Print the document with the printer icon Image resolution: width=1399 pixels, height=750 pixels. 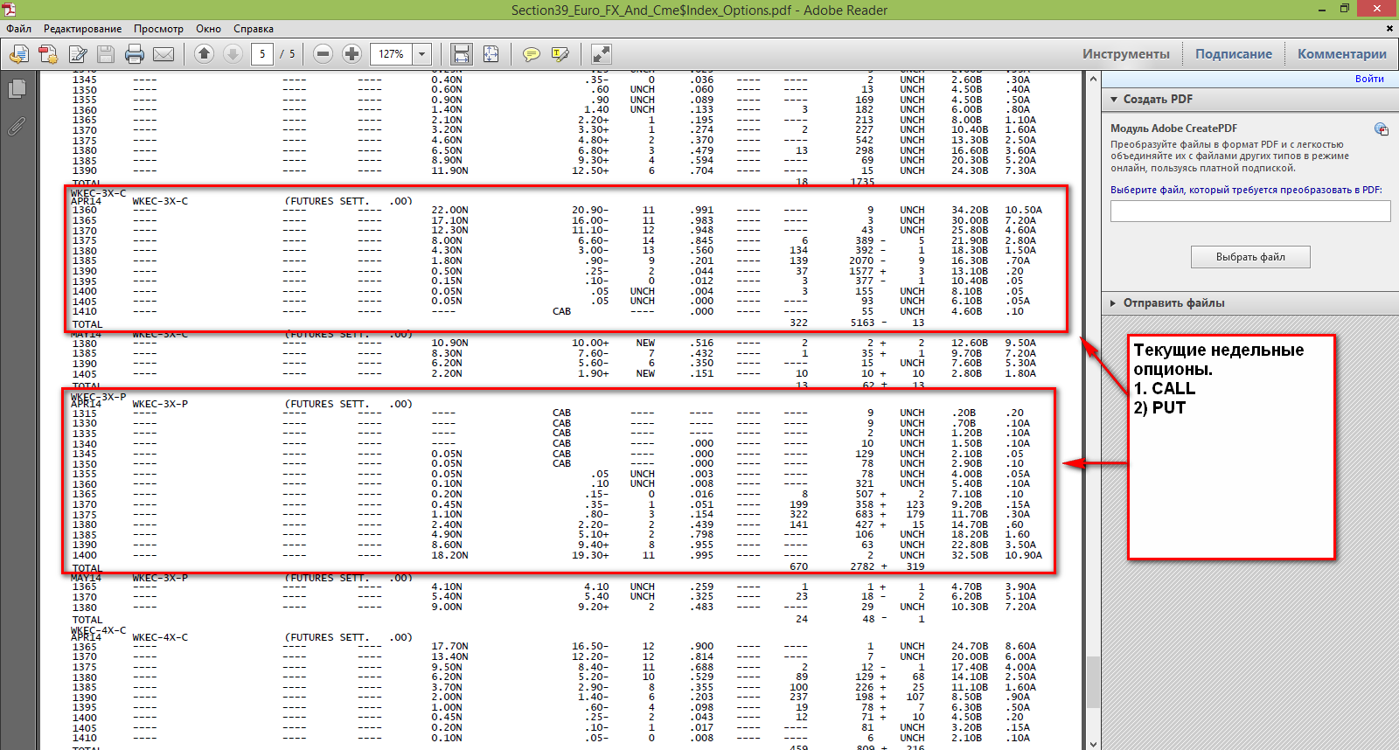(x=135, y=54)
